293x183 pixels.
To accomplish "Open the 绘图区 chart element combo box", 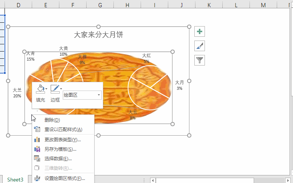I will [x=82, y=95].
